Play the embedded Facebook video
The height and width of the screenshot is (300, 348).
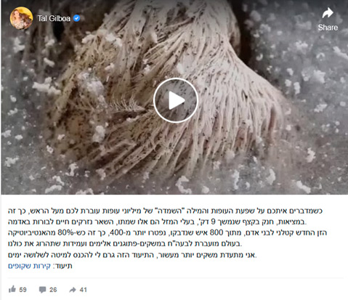[176, 100]
